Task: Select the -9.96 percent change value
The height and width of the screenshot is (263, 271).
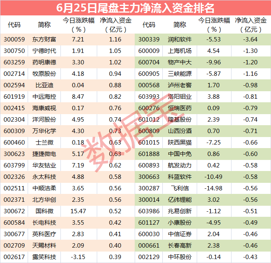Action: click(213, 62)
